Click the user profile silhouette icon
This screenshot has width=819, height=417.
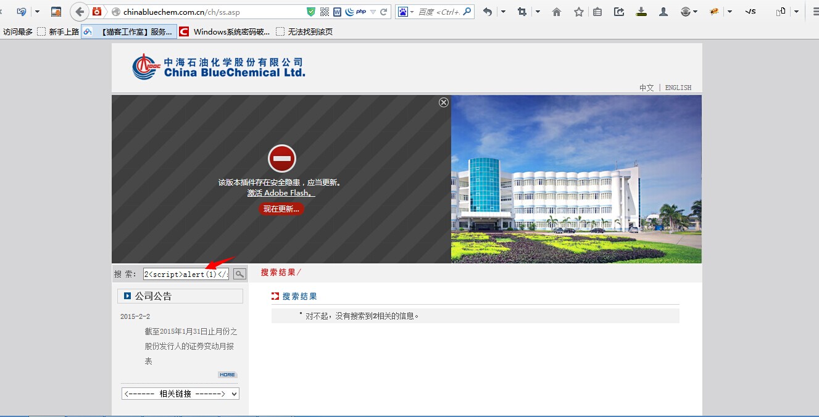coord(663,12)
